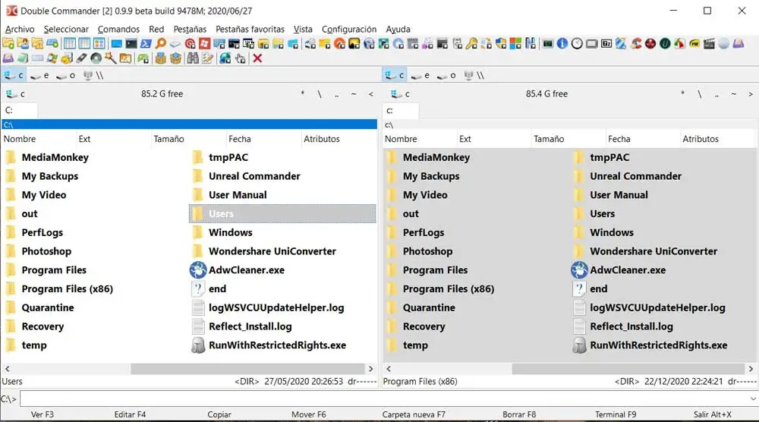Switch right panel to drive o
Viewport: 759px width, 422px height.
coord(446,75)
